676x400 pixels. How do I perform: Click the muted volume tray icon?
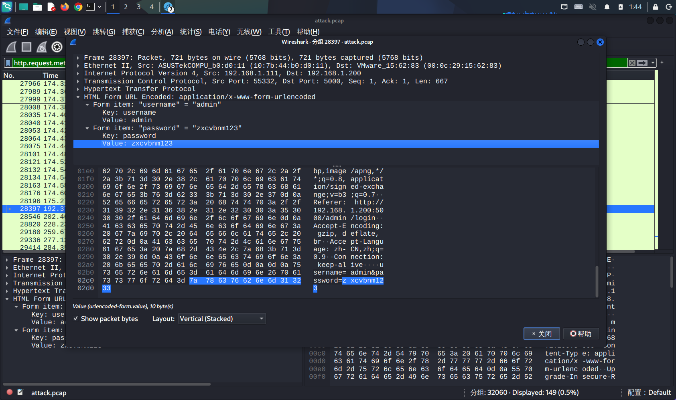[x=593, y=7]
